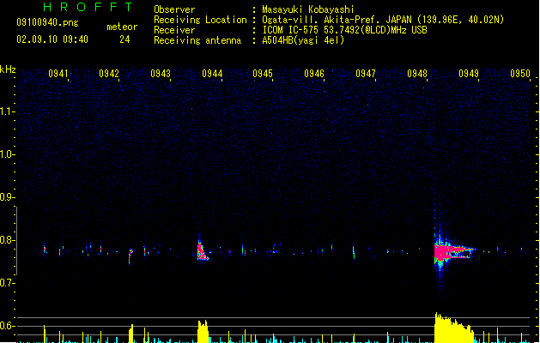Click the observer name Masayuki Kobayashi
This screenshot has height=343, width=540.
308,9
